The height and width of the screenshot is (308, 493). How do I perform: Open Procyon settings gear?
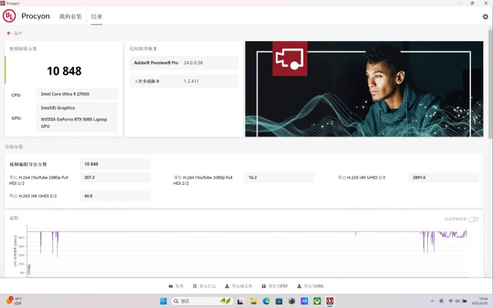485,16
